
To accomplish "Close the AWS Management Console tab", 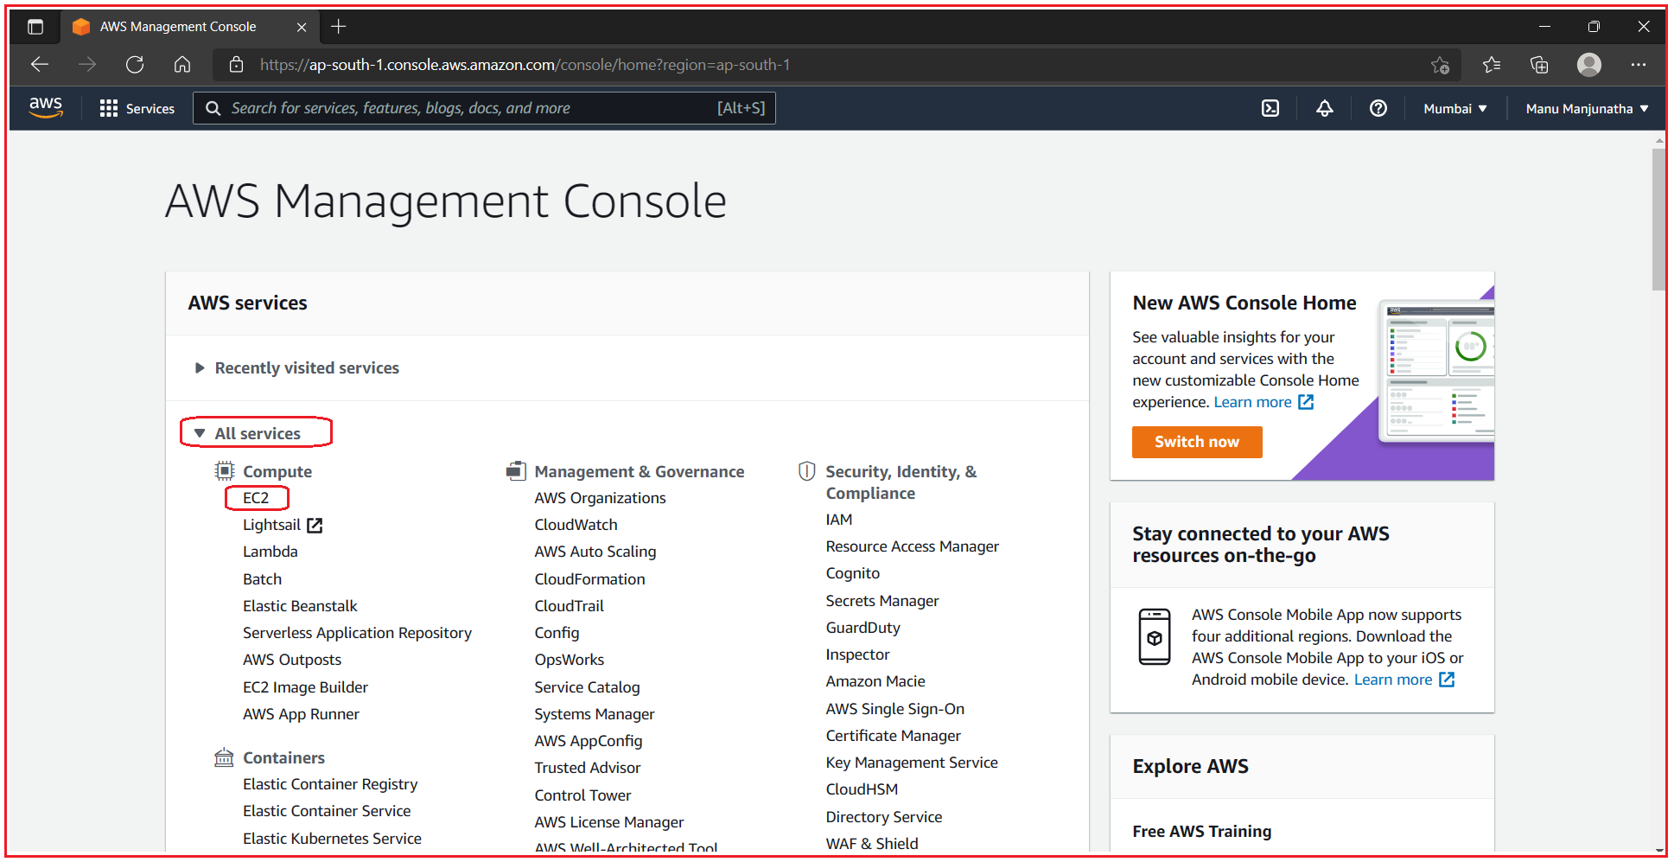I will coord(302,27).
